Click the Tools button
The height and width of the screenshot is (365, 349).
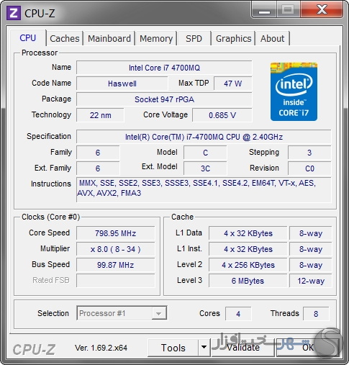point(173,348)
